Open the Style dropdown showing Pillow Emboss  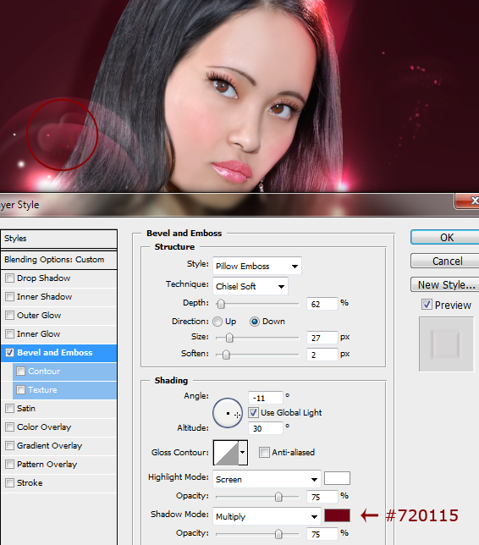click(x=257, y=267)
